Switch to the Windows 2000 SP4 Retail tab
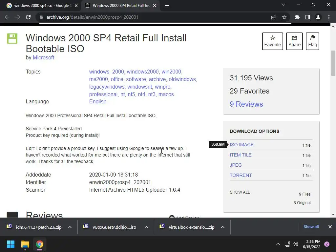 (121, 6)
